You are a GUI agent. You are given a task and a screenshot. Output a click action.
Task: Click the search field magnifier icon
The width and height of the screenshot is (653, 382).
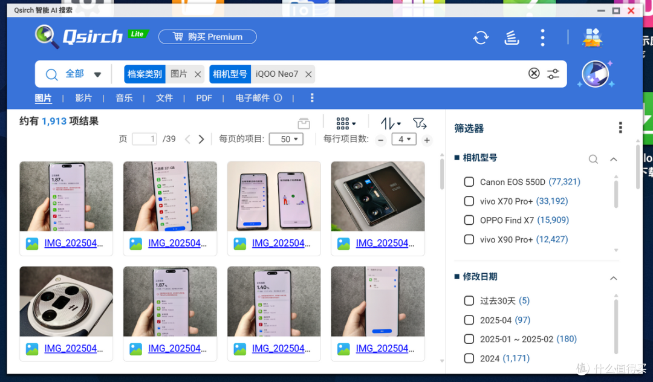pyautogui.click(x=51, y=74)
